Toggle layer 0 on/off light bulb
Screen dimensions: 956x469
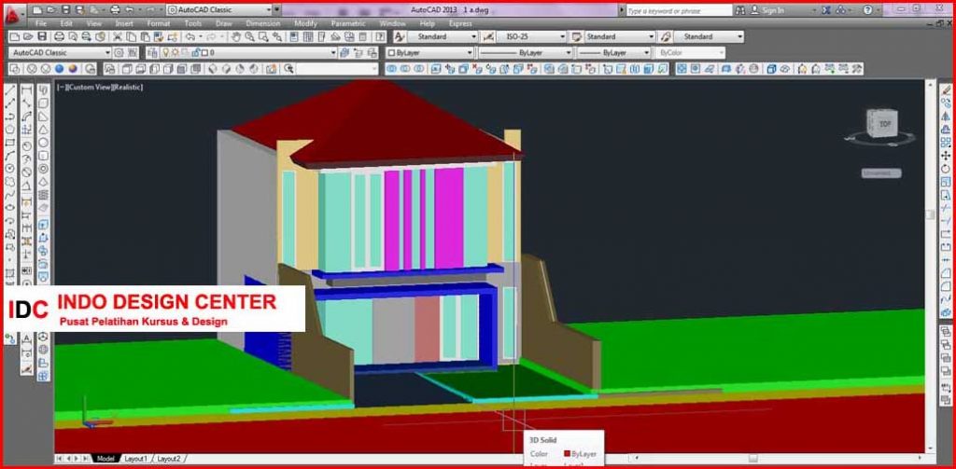[x=165, y=52]
